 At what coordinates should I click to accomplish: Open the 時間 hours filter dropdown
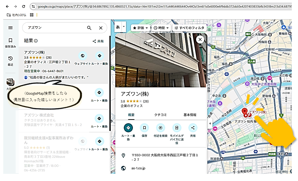(161, 28)
